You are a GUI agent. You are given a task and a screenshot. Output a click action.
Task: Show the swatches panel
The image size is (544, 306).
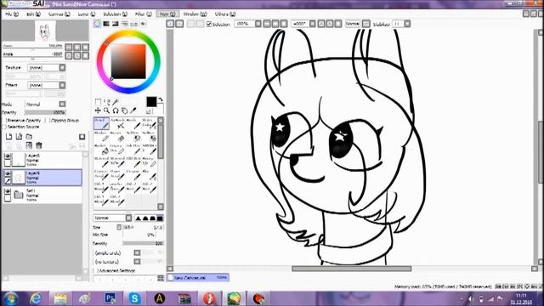pos(133,24)
